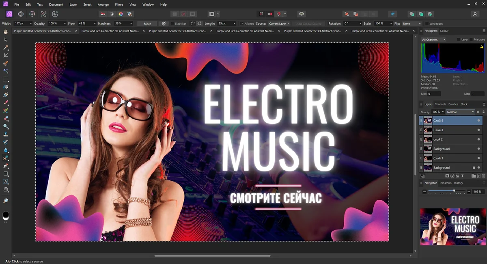Enable the Wet edges checkbox
Image resolution: width=487 pixels, height=264 pixels.
427,24
